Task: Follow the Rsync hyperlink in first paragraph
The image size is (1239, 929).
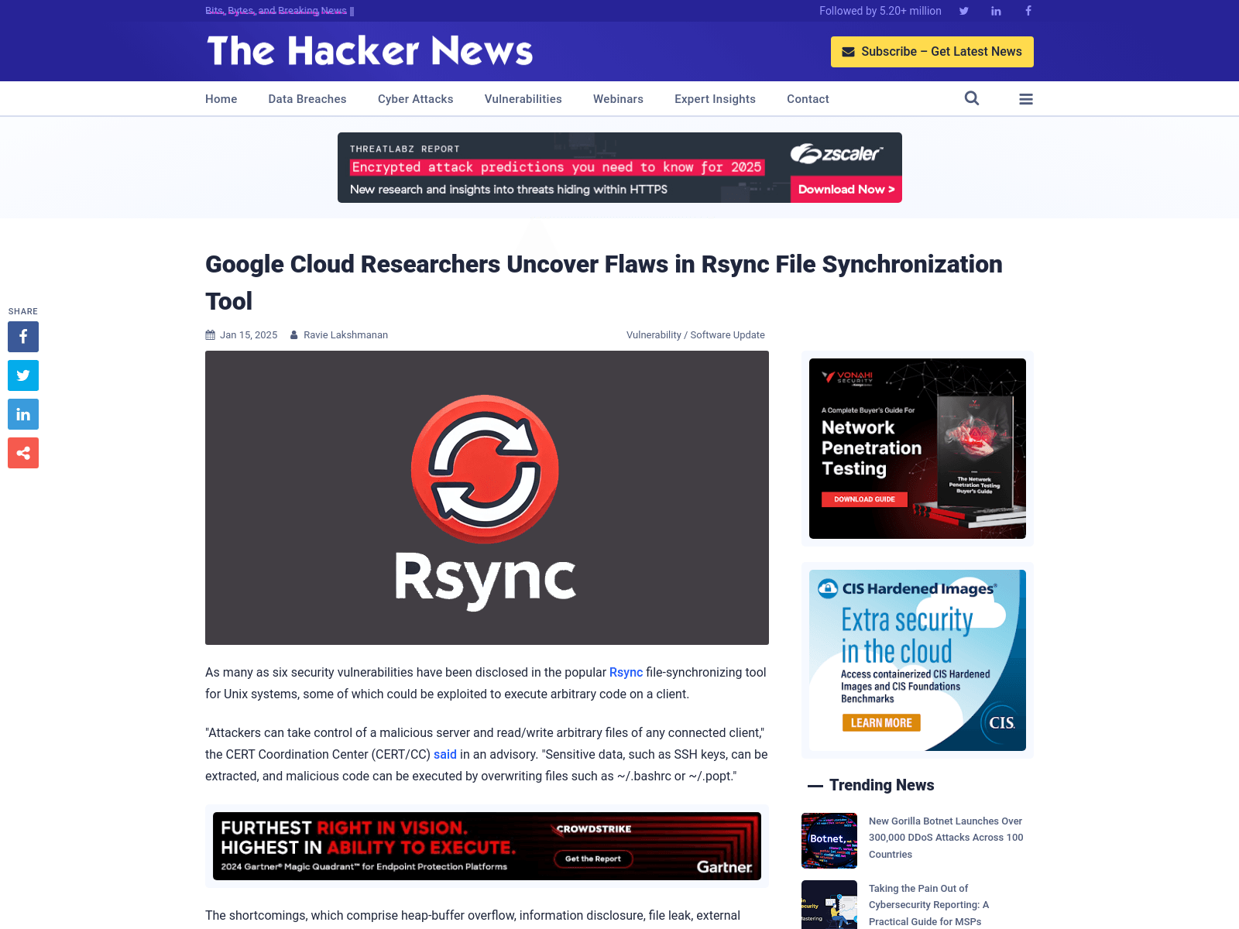Action: coord(626,672)
